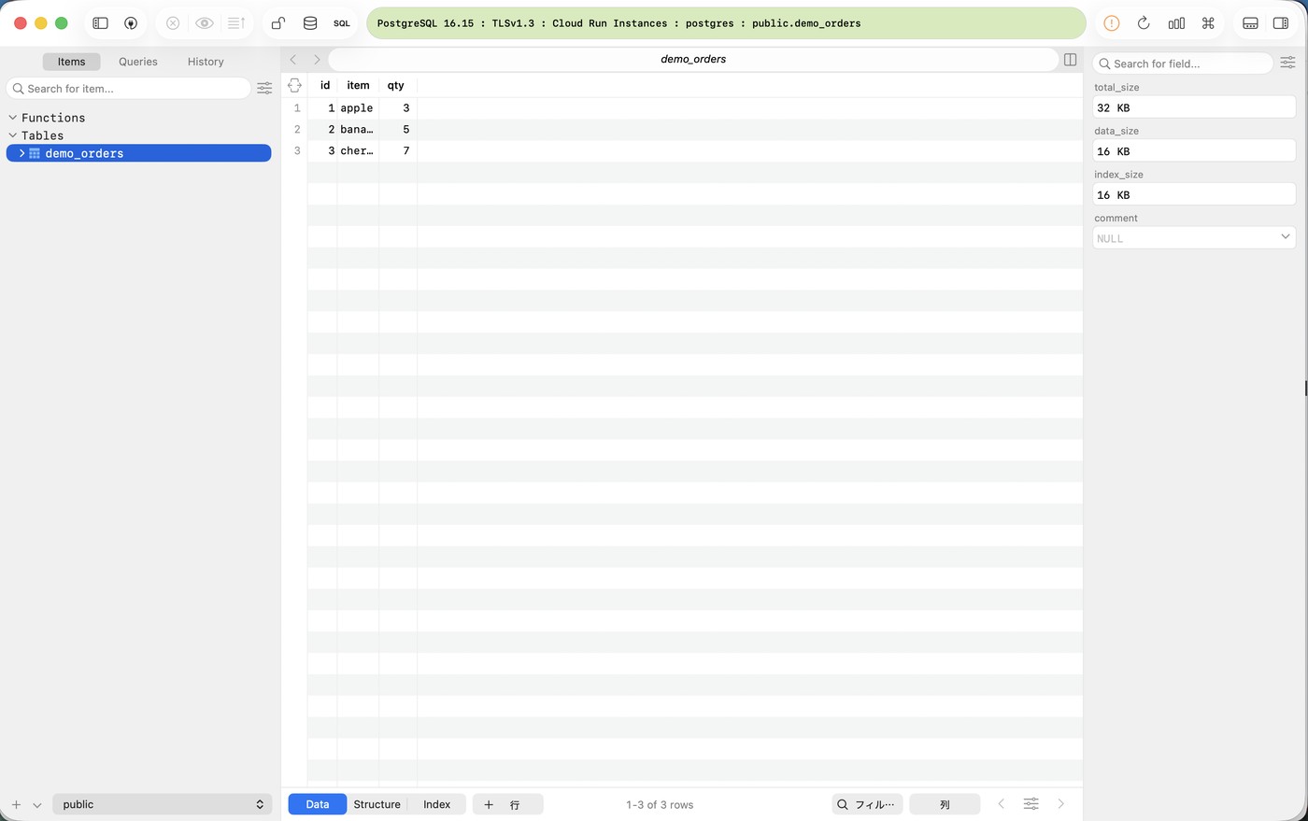Click the total_size 32 KB field
The image size is (1308, 821).
(x=1194, y=107)
